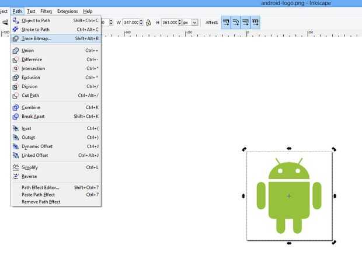This screenshot has width=362, height=270.
Task: Toggle second Affect button (scale rounded corners)
Action: click(x=236, y=22)
